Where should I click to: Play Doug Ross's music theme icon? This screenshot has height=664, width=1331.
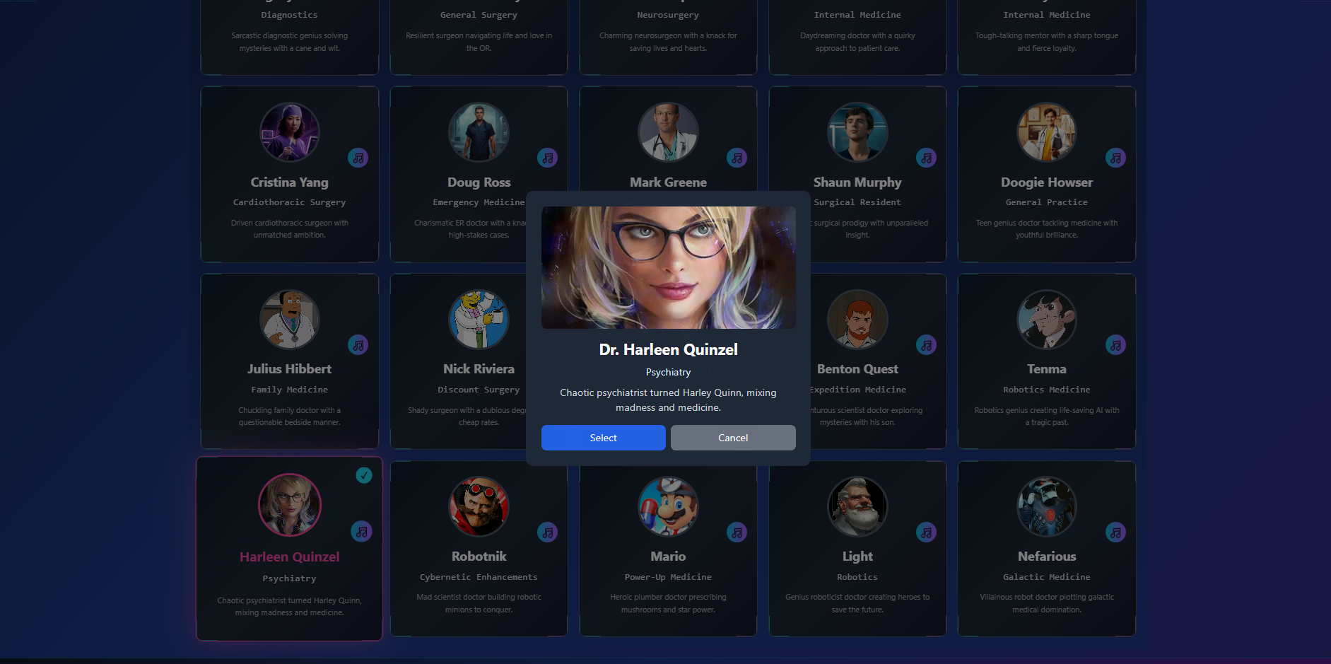pos(548,158)
